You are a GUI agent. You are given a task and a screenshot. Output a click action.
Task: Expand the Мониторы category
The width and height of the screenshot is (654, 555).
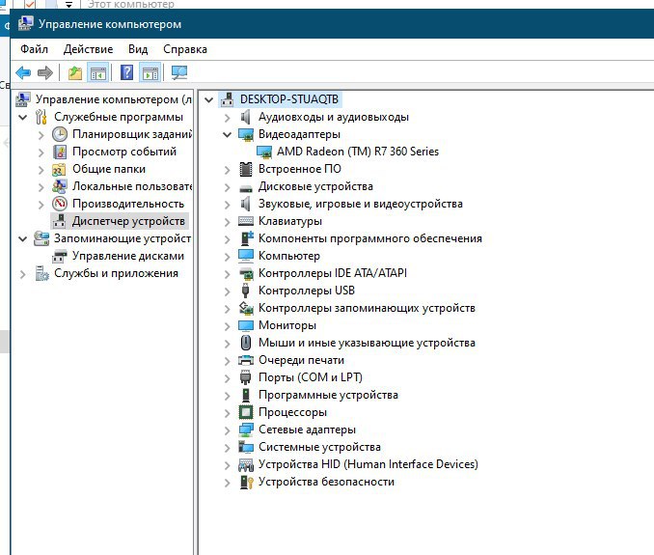227,326
